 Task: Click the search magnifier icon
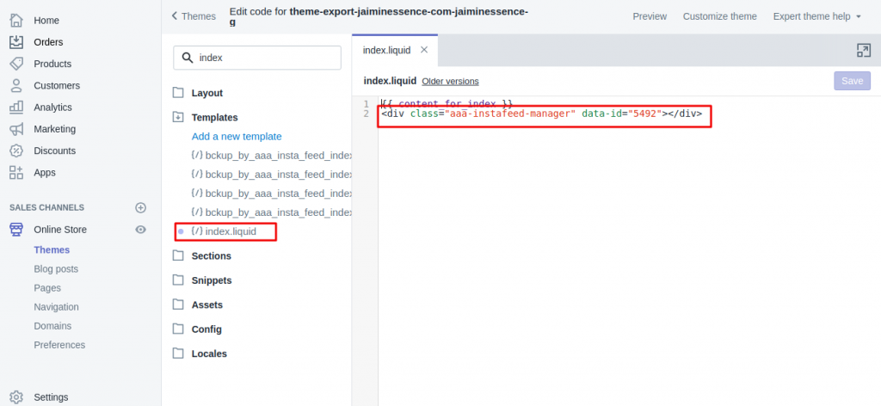click(x=188, y=58)
